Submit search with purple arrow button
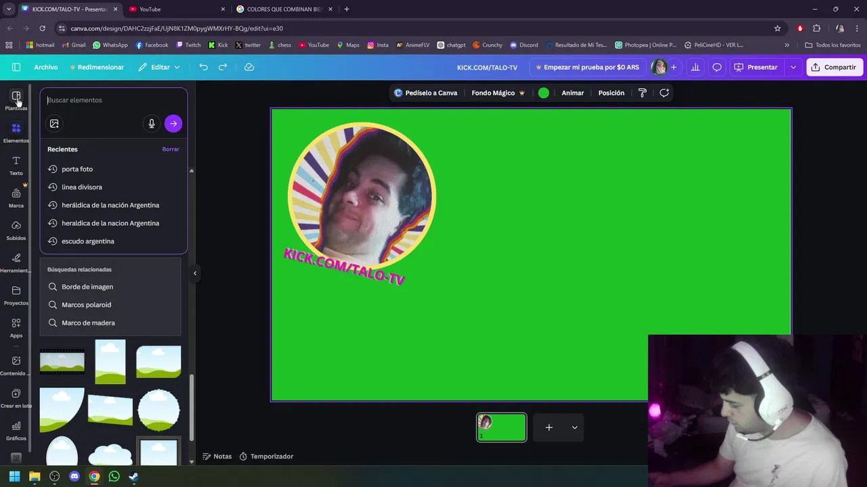The height and width of the screenshot is (487, 867). coord(173,123)
